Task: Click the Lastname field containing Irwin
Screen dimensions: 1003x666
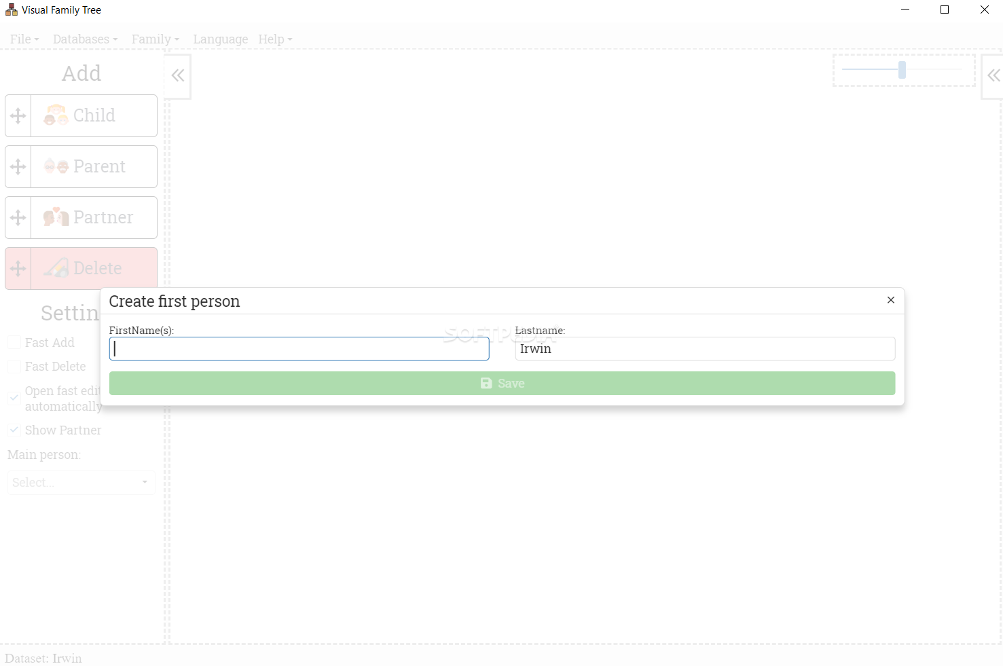Action: [x=705, y=349]
